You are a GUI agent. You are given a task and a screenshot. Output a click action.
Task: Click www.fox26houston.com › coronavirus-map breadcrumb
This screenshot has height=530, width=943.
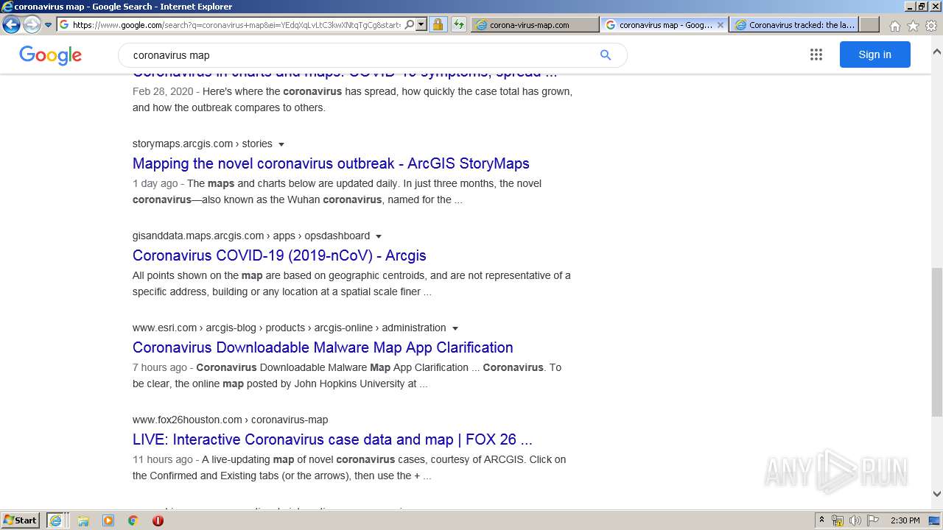(x=230, y=420)
